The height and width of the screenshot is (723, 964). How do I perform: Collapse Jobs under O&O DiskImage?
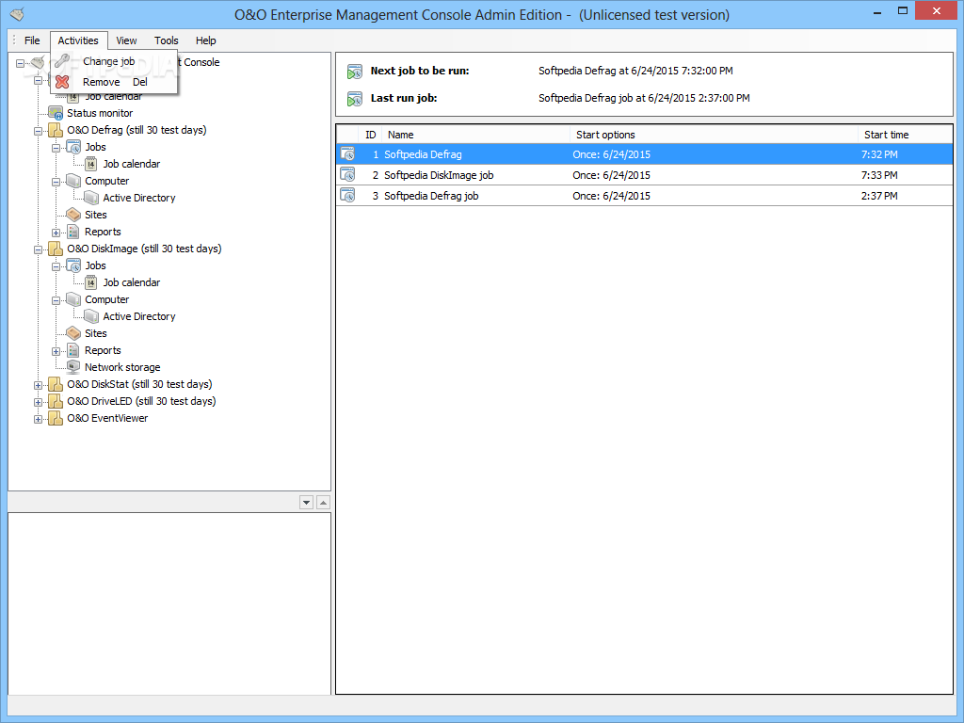coord(56,266)
